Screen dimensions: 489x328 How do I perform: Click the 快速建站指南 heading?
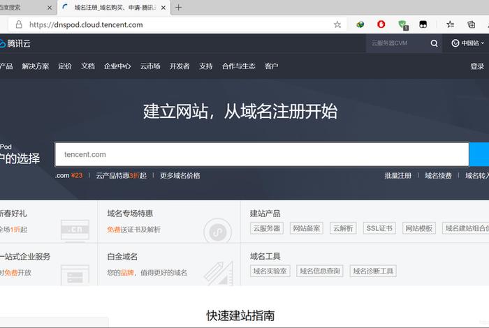coord(240,315)
